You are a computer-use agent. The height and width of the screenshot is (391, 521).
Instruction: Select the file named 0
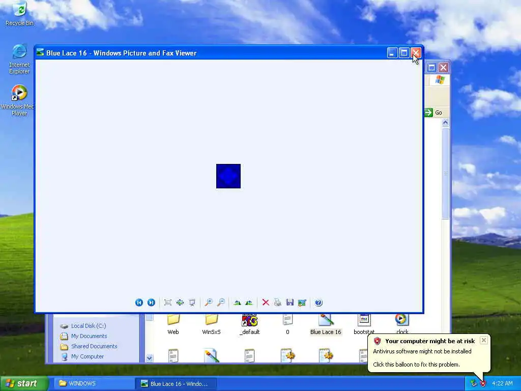288,324
